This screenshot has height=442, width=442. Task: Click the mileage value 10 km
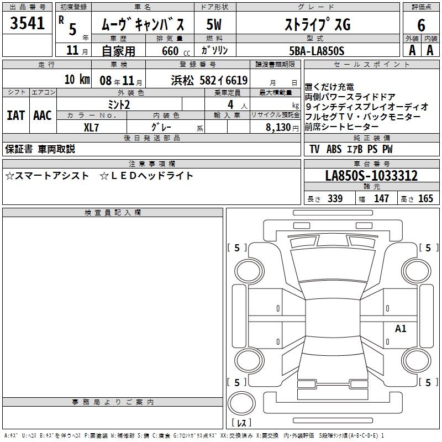[x=76, y=80]
